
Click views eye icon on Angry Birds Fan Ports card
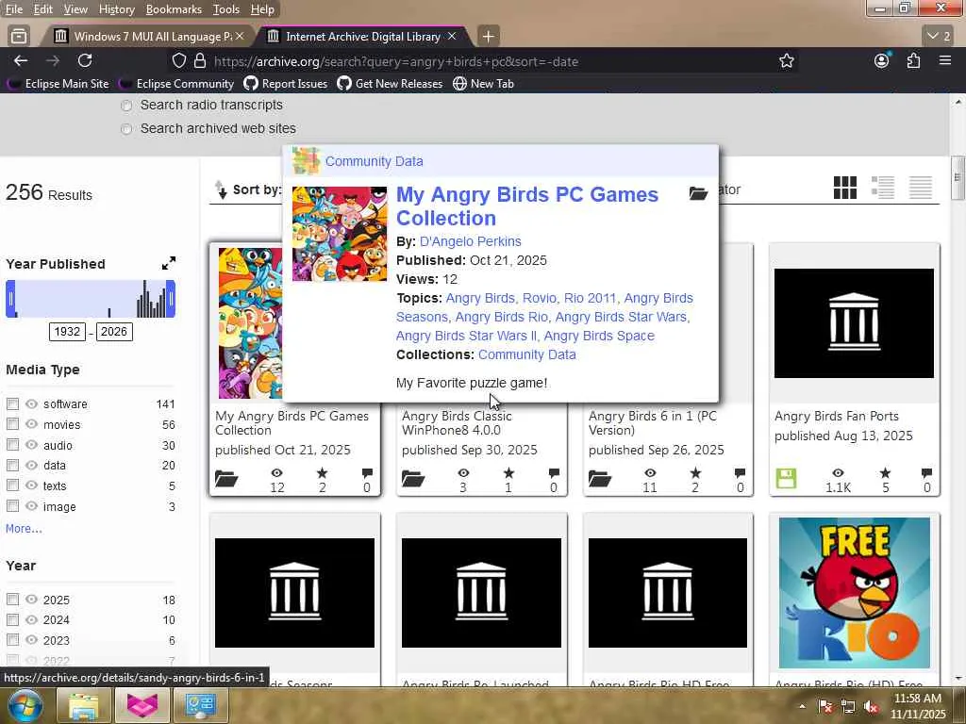click(x=838, y=473)
